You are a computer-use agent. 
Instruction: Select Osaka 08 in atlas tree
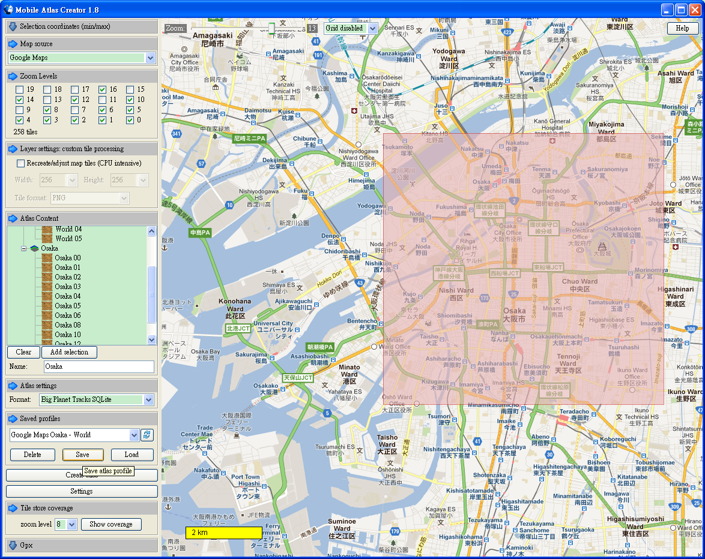68,325
